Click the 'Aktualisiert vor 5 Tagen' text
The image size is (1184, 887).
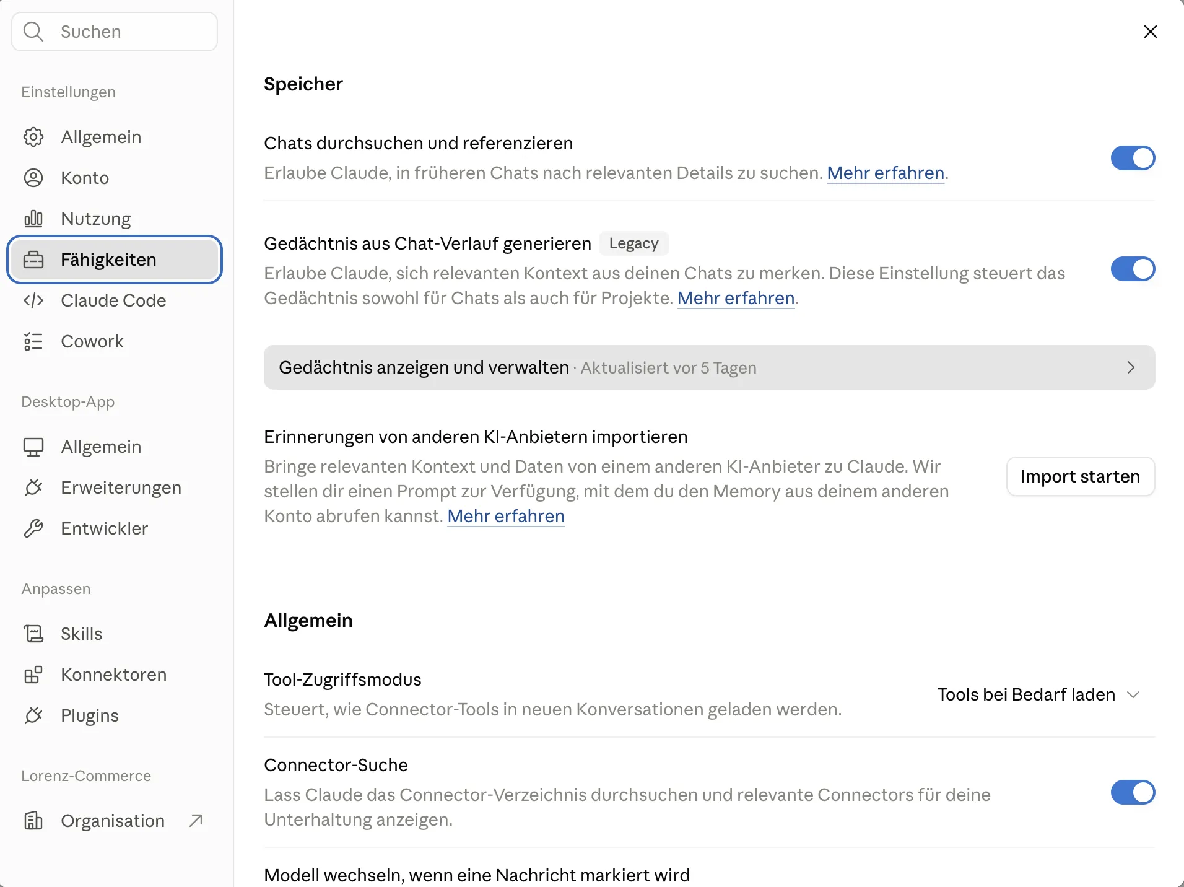coord(668,368)
